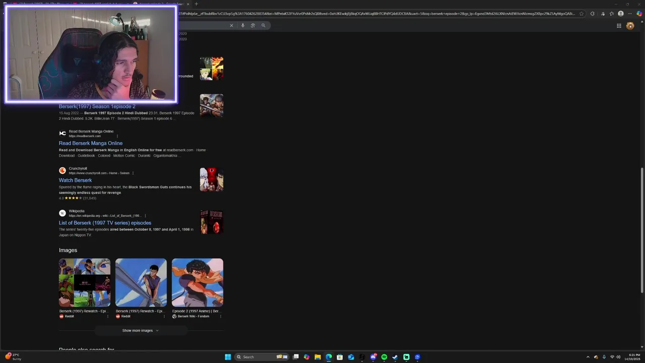Screen dimensions: 645x363
Task: Open options for second Reddit image
Action: (x=164, y=316)
